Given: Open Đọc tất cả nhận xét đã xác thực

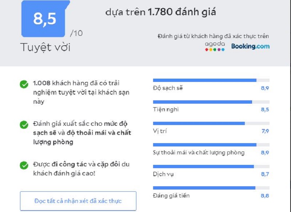Looking at the screenshot, I should point(78,201).
